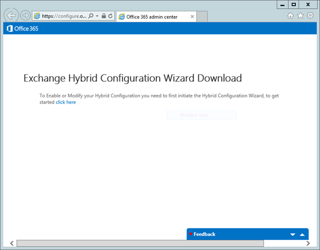Click the browser Forward arrow button
320x250 pixels.
(x=25, y=15)
